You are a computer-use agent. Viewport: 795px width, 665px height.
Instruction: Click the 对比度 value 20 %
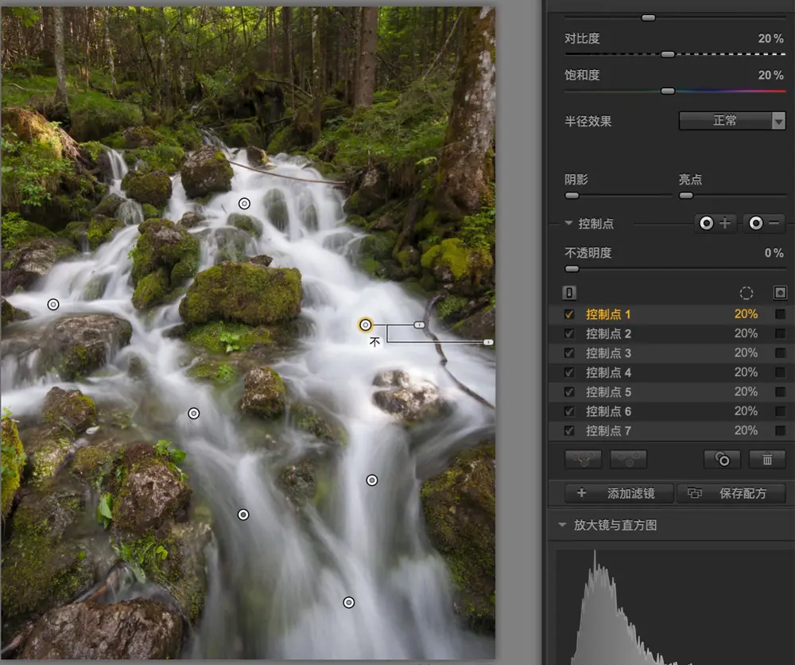(x=770, y=38)
